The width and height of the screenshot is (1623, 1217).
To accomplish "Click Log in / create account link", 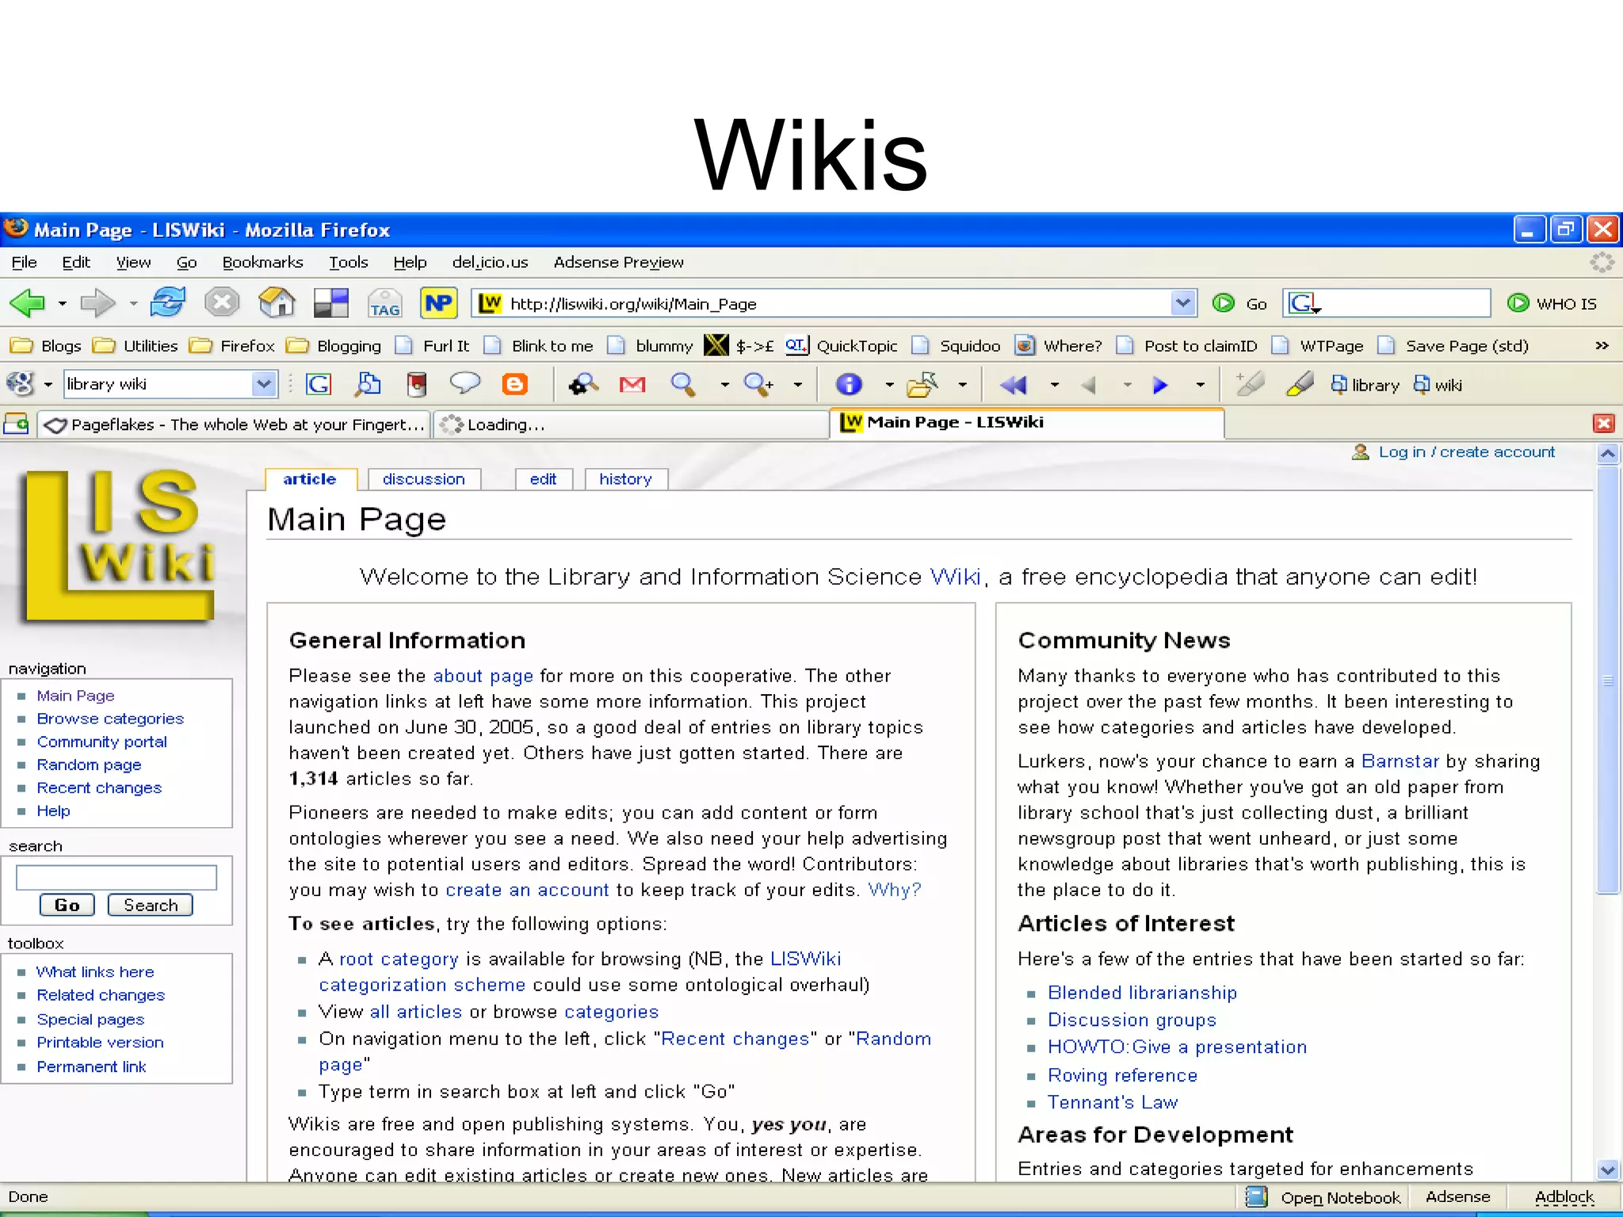I will point(1467,452).
